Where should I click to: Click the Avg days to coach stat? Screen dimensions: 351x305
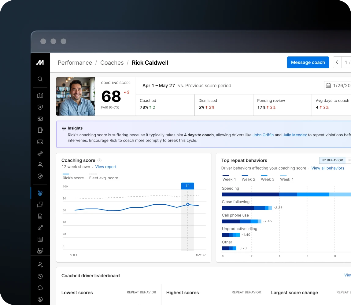point(332,105)
